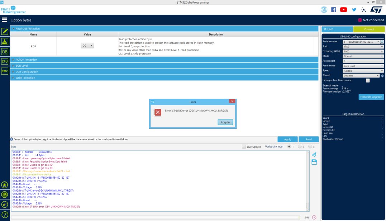Toggle the Live Update checkbox
This screenshot has width=386, height=221.
coord(244,147)
